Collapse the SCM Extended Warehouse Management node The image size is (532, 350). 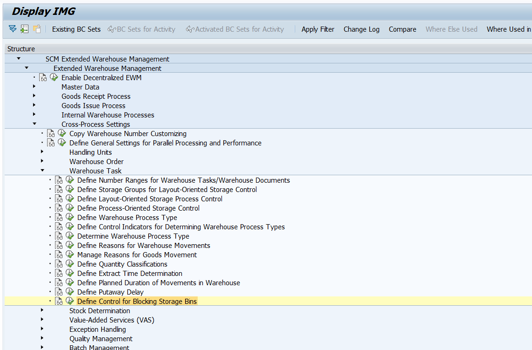pyautogui.click(x=19, y=59)
